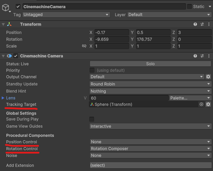Click the Position Y field

click(x=153, y=32)
